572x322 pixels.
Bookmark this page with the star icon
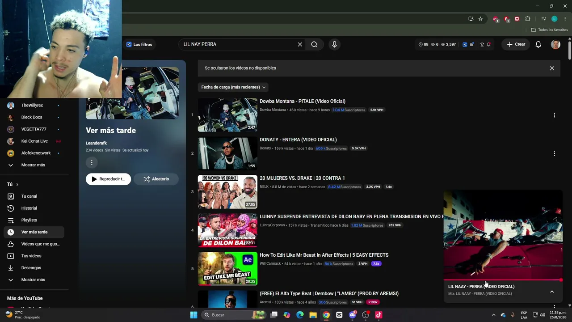(480, 19)
